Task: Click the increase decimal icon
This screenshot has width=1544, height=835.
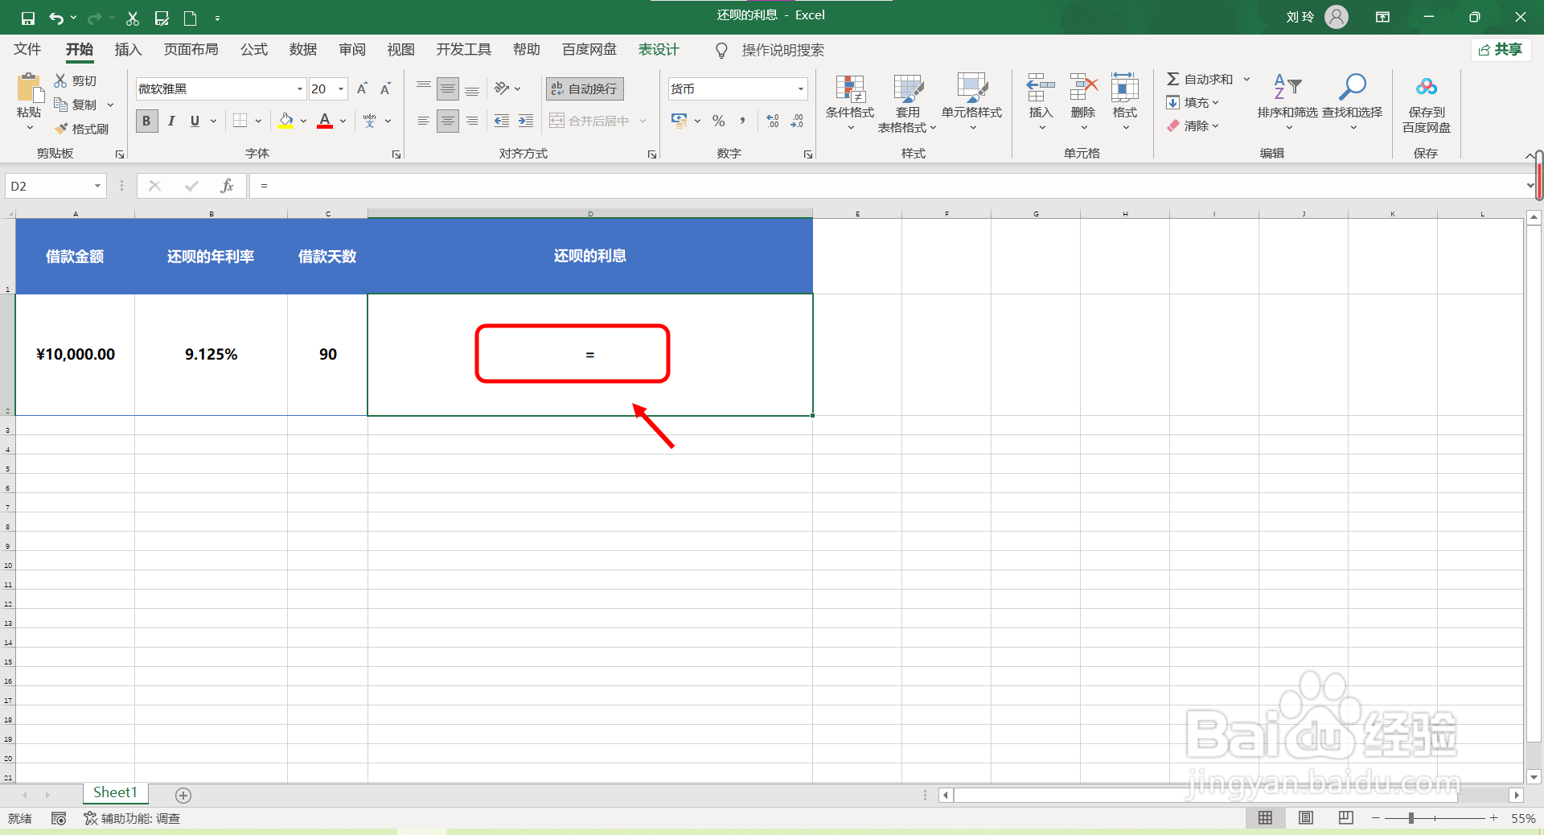Action: [773, 121]
